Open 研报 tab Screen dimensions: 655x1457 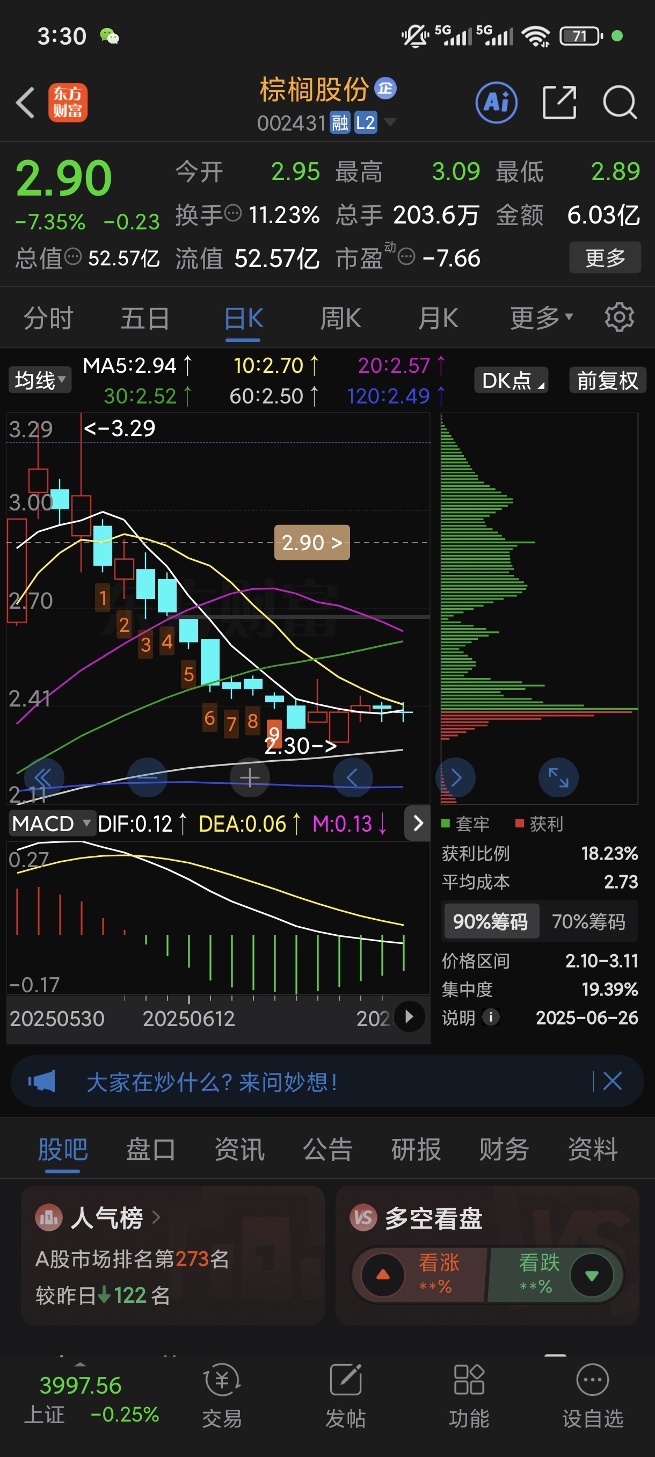(x=416, y=1149)
